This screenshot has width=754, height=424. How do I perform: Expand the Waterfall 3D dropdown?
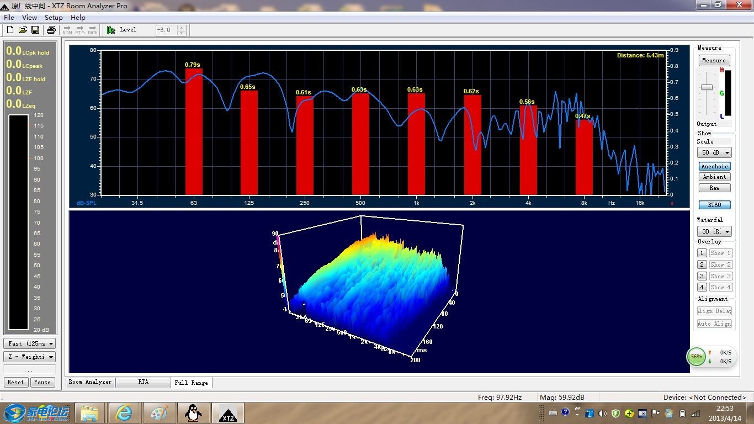click(714, 231)
